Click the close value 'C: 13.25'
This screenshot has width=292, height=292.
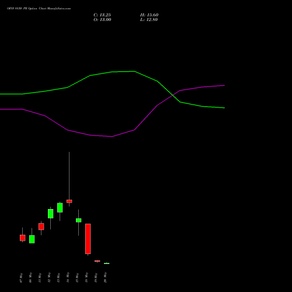click(102, 15)
